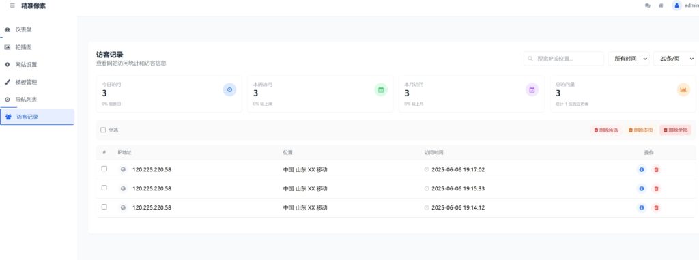
Task: Tick the checkbox for the 19:15:33 row
Action: click(x=104, y=188)
